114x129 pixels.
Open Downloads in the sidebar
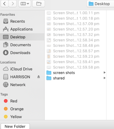[x=22, y=53]
